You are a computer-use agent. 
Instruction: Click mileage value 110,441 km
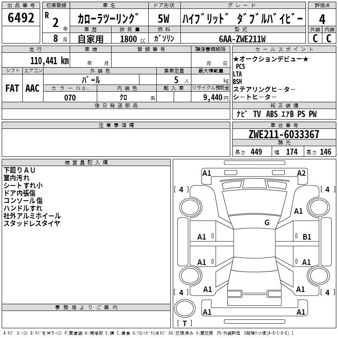(x=49, y=60)
